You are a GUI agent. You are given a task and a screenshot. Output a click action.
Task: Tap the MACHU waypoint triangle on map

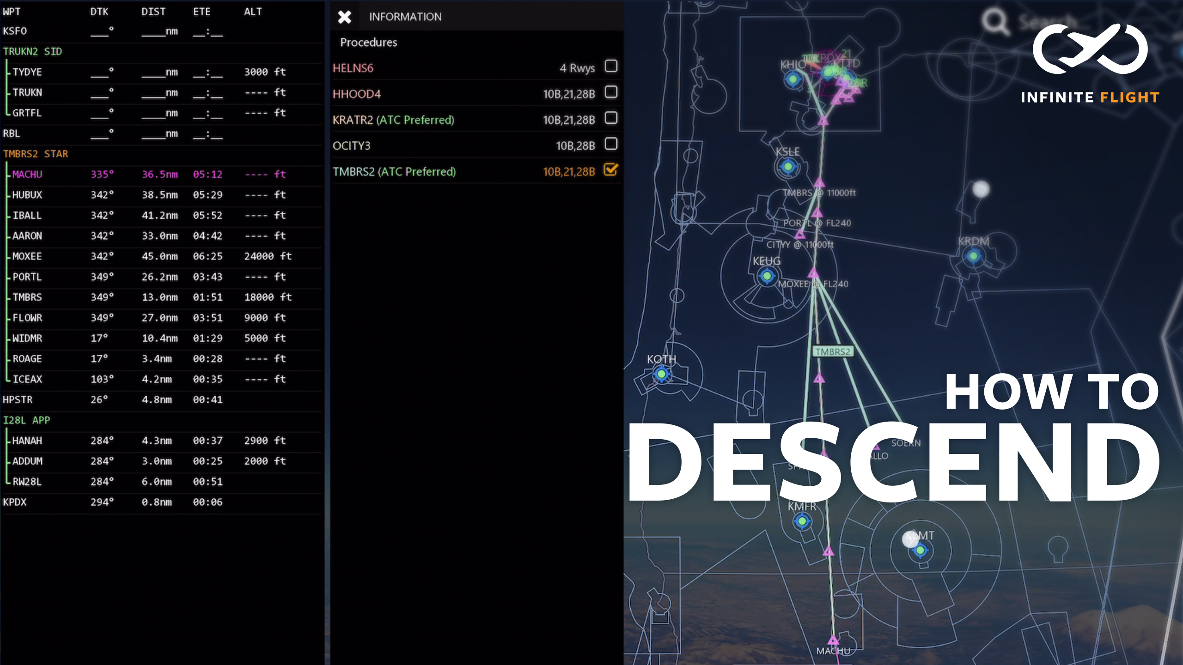(833, 640)
